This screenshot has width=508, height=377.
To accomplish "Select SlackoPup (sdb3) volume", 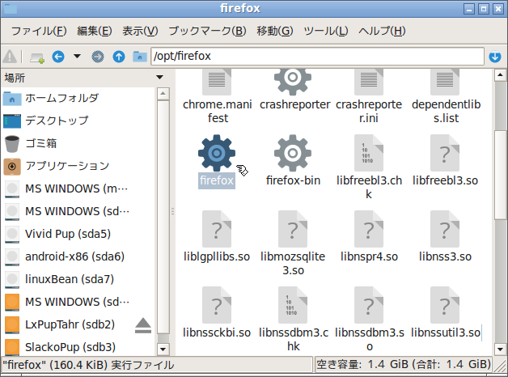I will click(78, 347).
